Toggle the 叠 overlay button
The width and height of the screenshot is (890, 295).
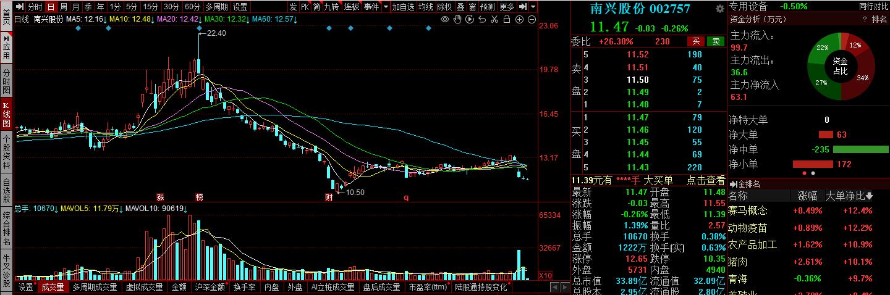460,7
